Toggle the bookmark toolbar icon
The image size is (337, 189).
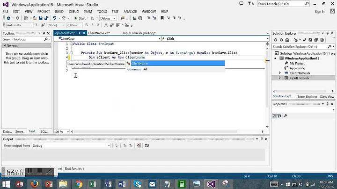162,18
